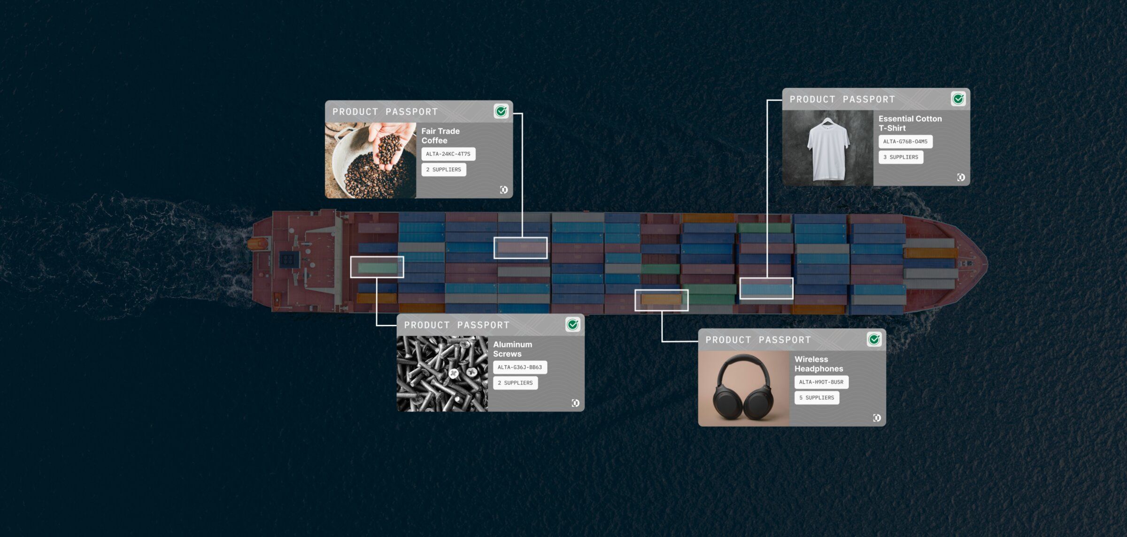
Task: Click small logo icon on Aluminum Screws card
Action: [575, 403]
